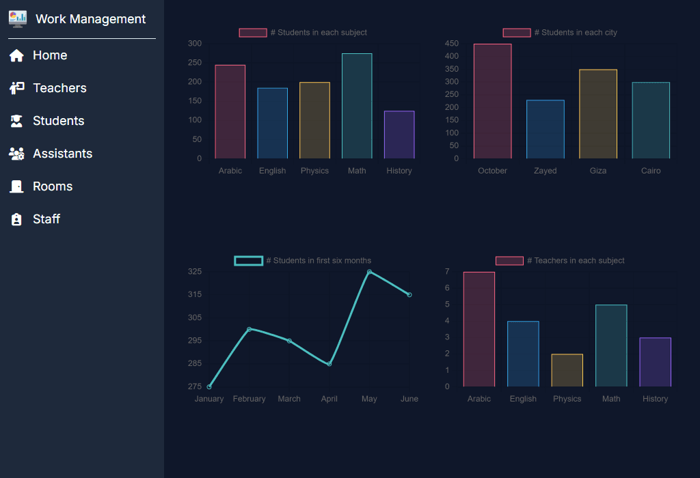Click the Rooms door icon

[x=16, y=186]
